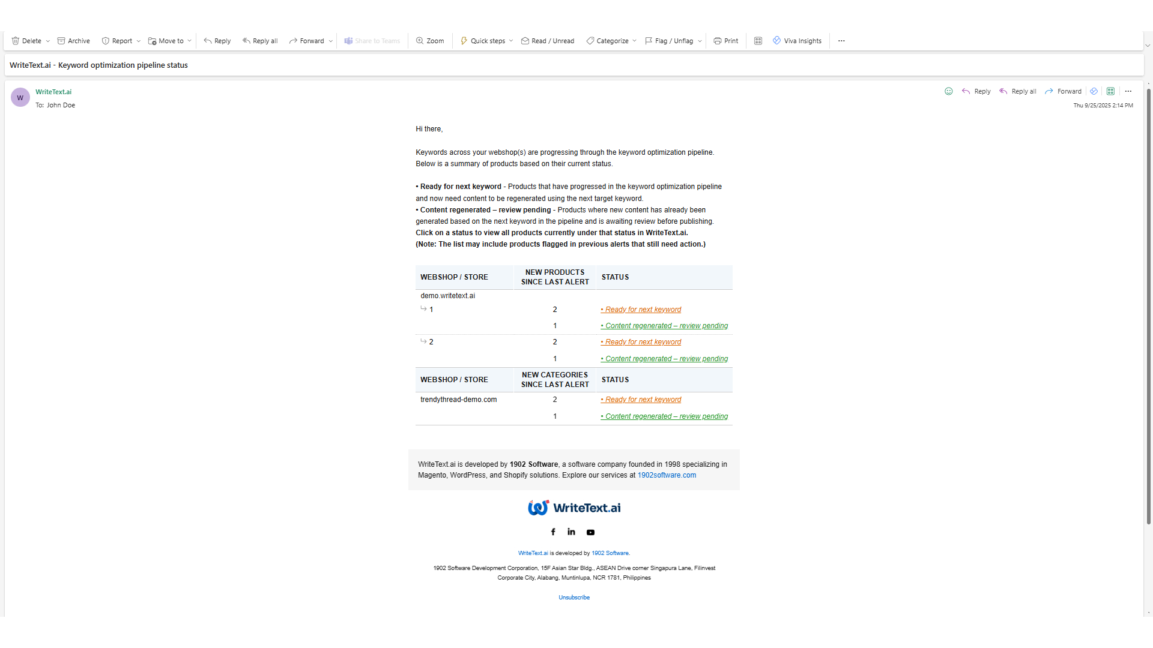The height and width of the screenshot is (648, 1153).
Task: Open the Categorize dropdown
Action: click(635, 40)
